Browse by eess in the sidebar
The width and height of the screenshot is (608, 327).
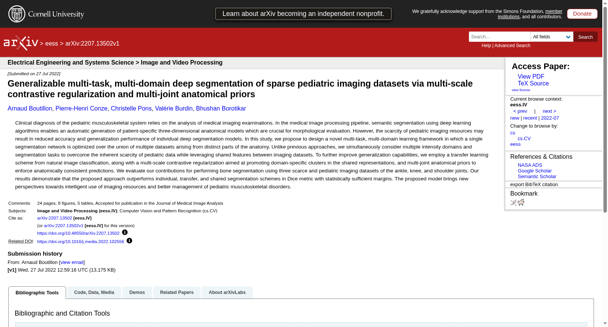tap(515, 144)
